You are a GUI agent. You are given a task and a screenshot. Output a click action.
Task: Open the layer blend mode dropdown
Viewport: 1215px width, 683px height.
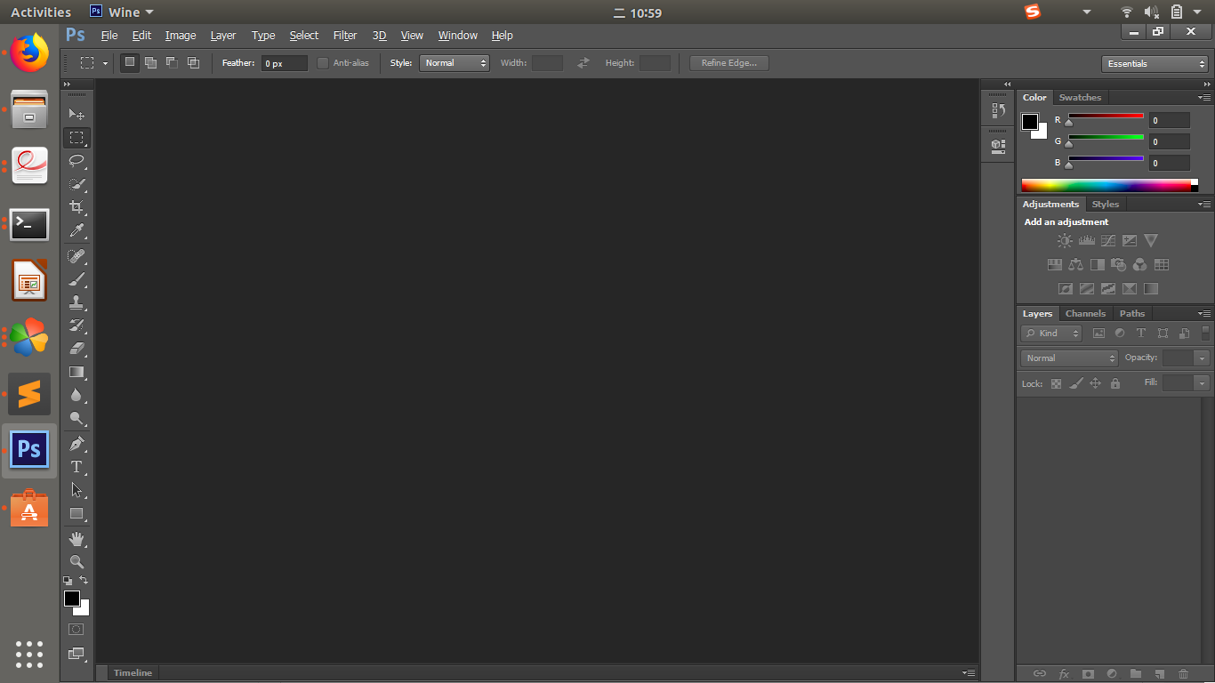coord(1067,358)
